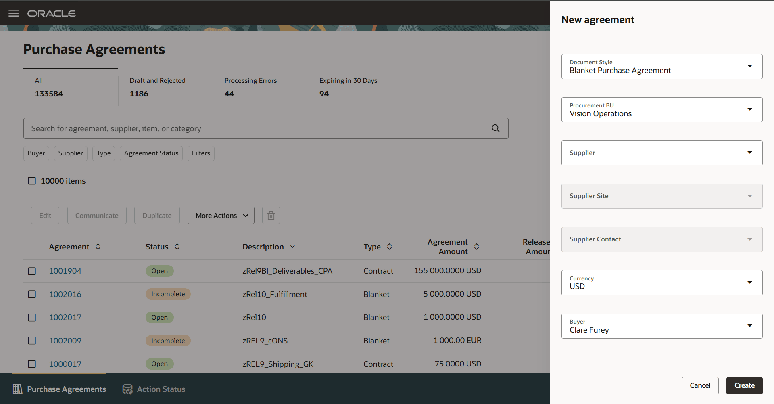774x404 pixels.
Task: Click the delete trash icon button
Action: (x=271, y=216)
